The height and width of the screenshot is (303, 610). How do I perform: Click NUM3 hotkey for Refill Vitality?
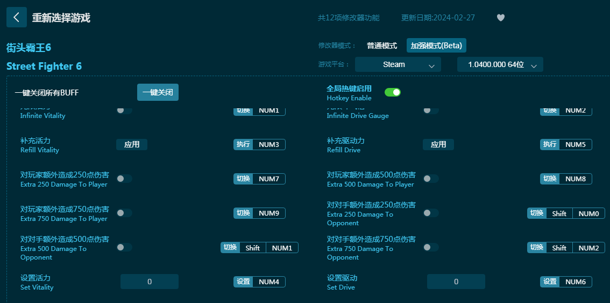tap(269, 145)
